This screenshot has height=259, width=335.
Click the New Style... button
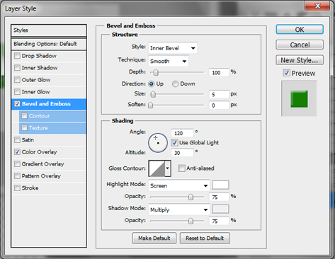[300, 60]
